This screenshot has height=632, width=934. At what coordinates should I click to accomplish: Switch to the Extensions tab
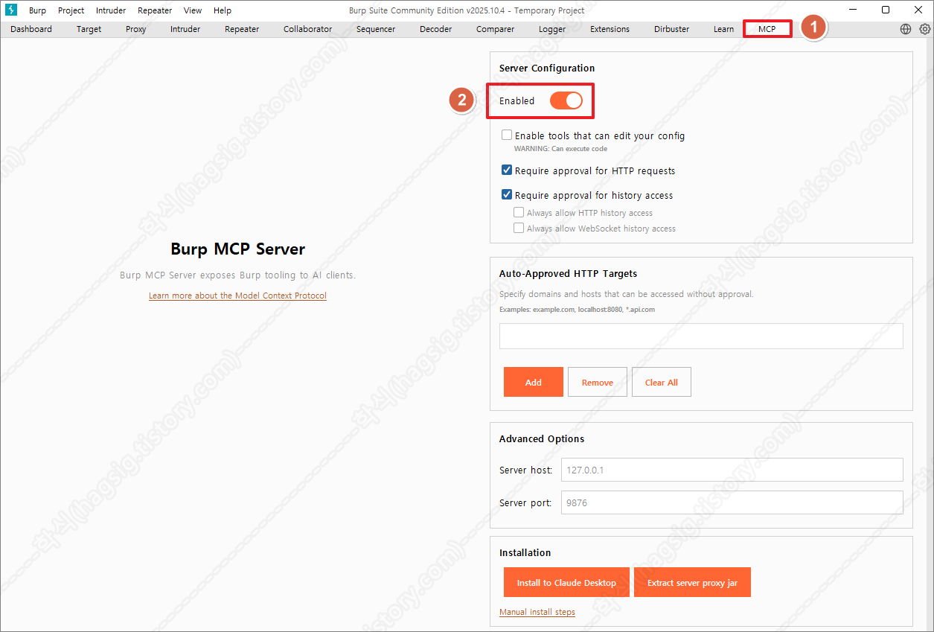point(610,29)
